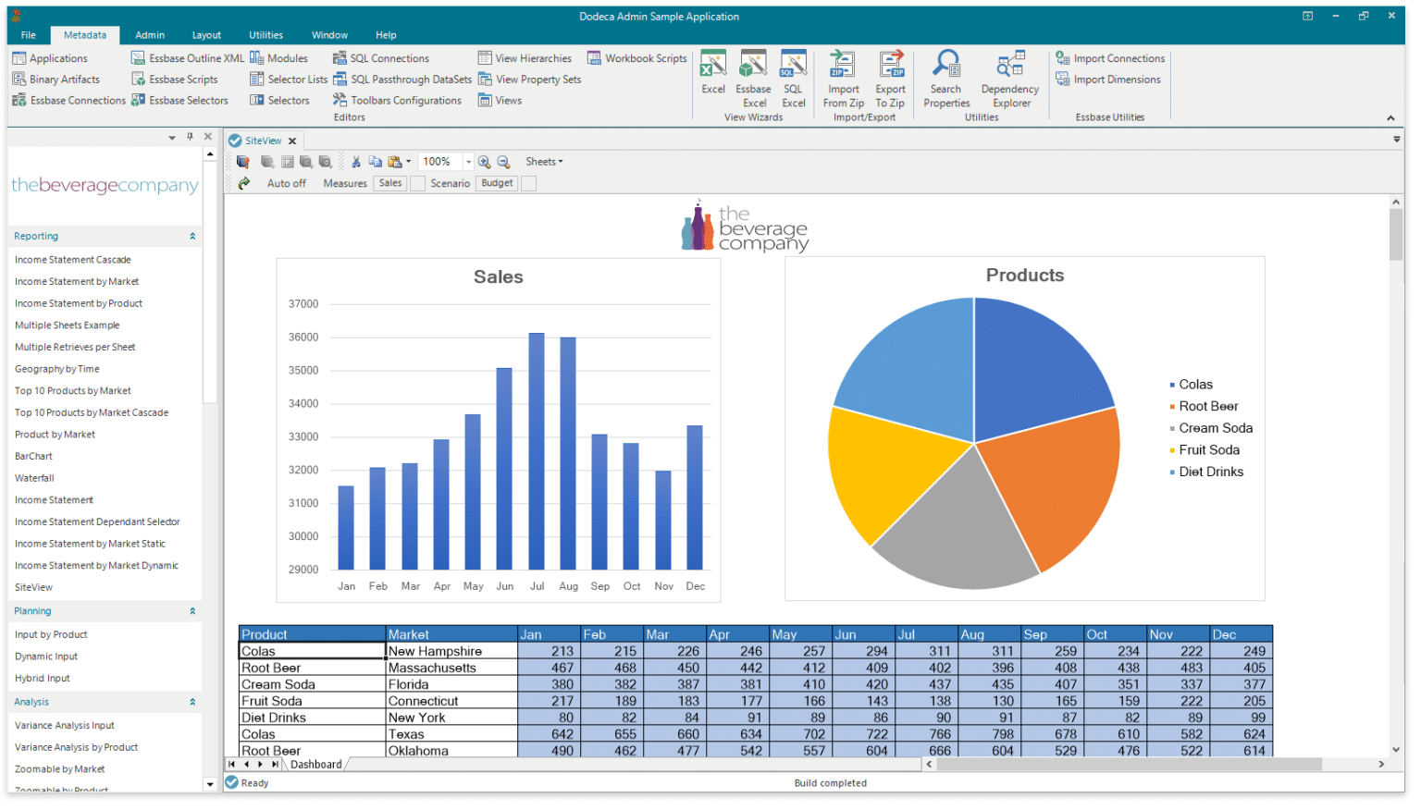Open the Sheets dropdown
This screenshot has width=1421, height=810.
[x=543, y=161]
